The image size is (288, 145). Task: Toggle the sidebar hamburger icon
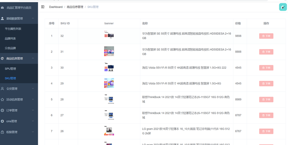pyautogui.click(x=42, y=7)
